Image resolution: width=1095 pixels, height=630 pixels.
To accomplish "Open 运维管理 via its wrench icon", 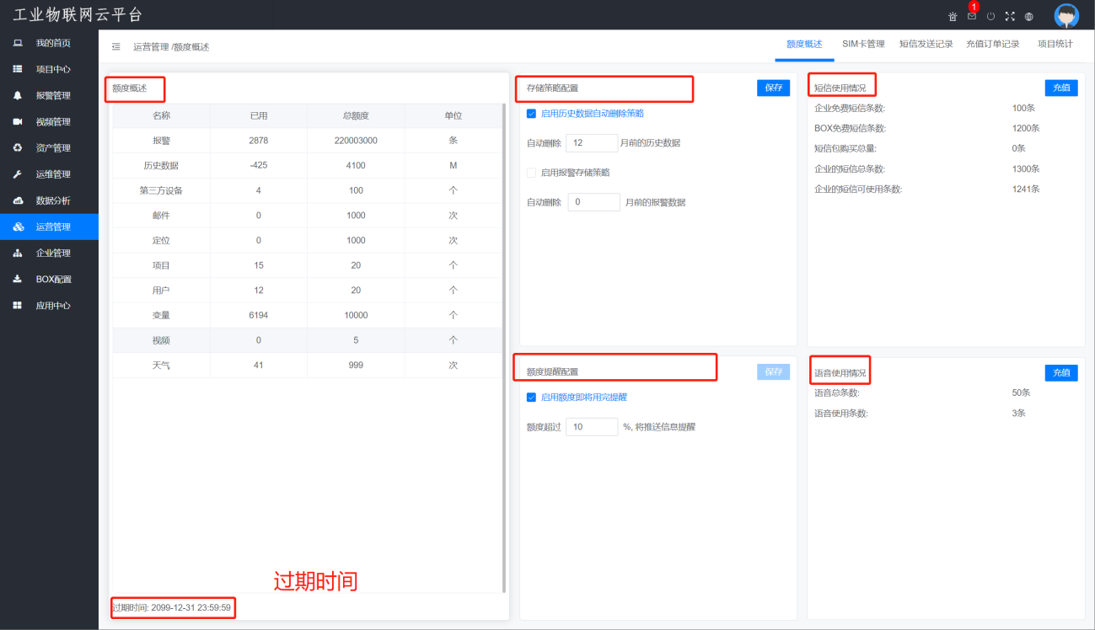I will (x=18, y=174).
